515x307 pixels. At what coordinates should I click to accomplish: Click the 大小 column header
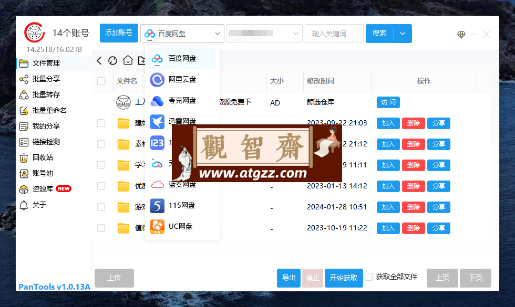click(x=277, y=81)
